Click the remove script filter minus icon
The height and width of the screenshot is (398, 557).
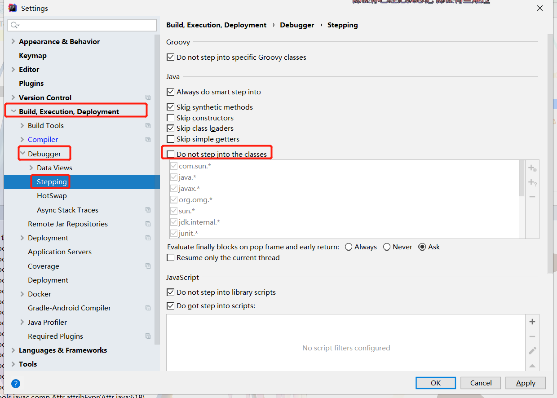(x=532, y=336)
